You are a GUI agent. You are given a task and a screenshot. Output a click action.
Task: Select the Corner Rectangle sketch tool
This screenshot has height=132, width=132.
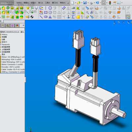46,12
